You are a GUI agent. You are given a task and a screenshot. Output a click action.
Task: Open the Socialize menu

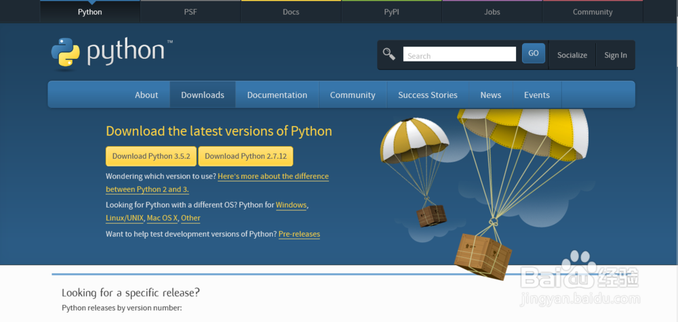pyautogui.click(x=572, y=55)
